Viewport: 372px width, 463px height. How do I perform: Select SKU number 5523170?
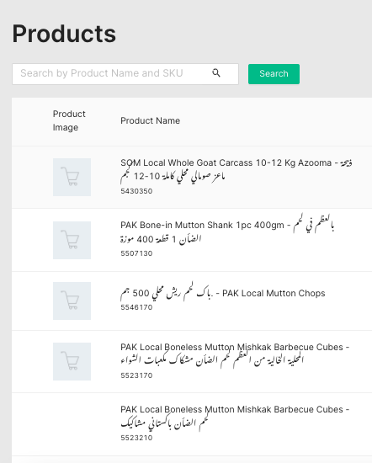click(136, 375)
